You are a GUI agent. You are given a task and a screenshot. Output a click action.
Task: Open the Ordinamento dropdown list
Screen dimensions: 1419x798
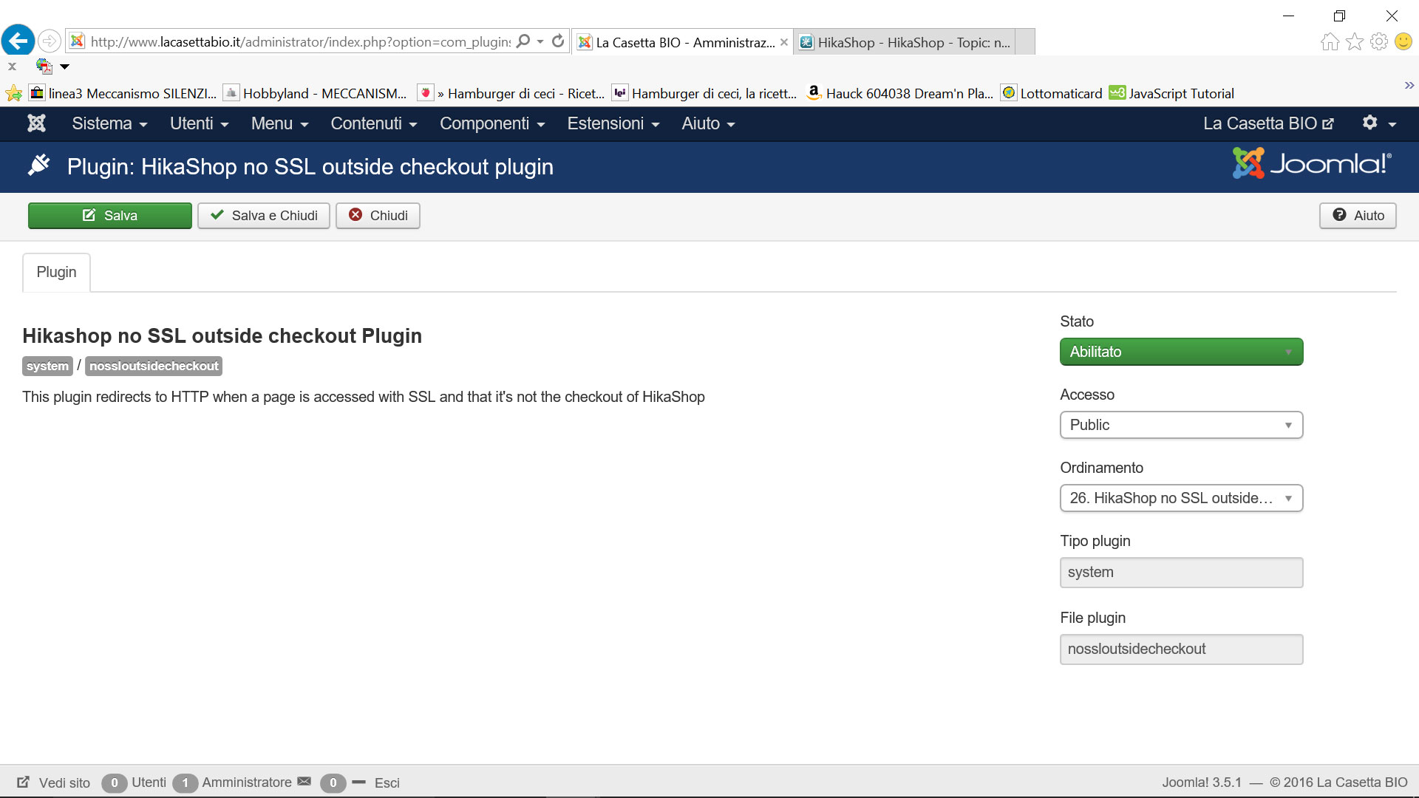click(1181, 498)
